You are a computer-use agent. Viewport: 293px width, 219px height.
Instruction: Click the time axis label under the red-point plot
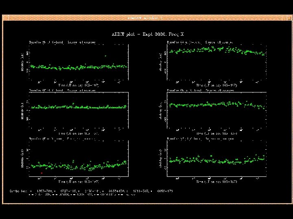click(79, 182)
